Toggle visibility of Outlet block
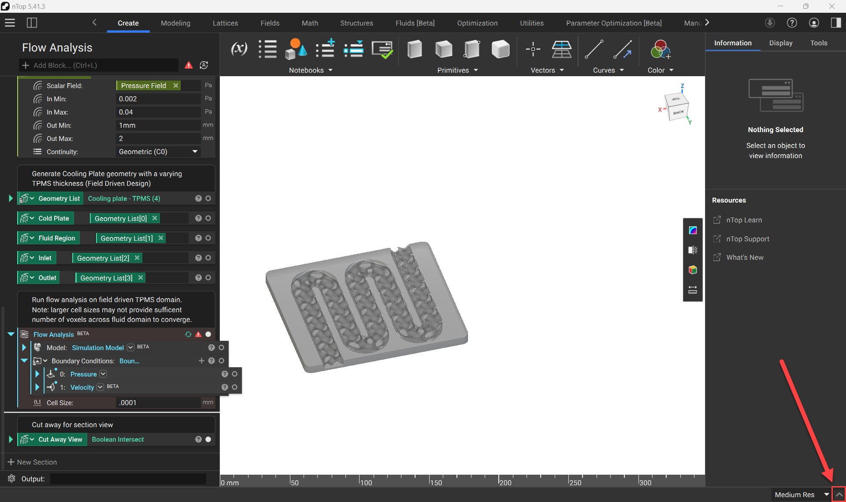Viewport: 846px width, 502px height. pos(208,278)
